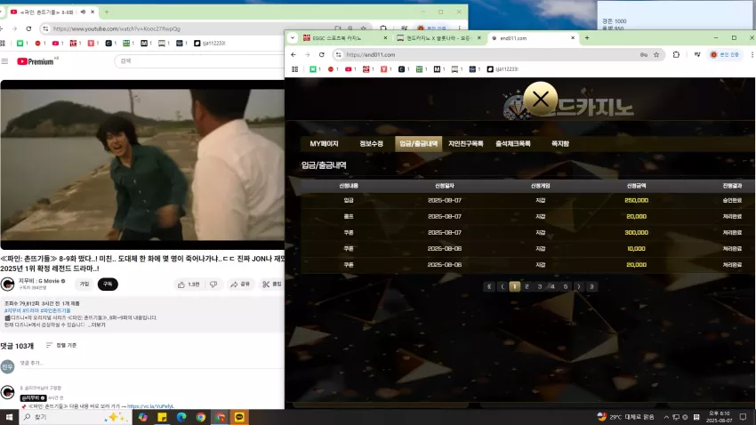Screen dimensions: 756x425
Task: Open the 지인친구목록 tab
Action: click(x=465, y=144)
